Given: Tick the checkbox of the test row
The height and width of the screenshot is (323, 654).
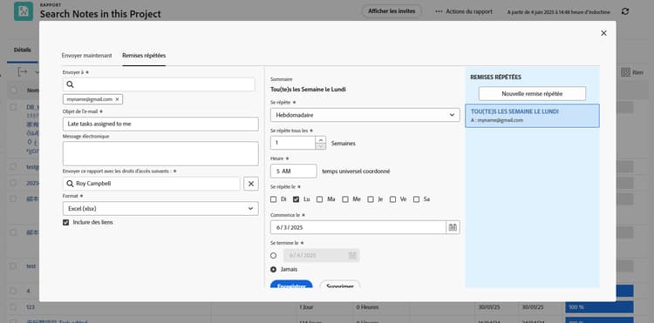Looking at the screenshot, I should coord(13,266).
